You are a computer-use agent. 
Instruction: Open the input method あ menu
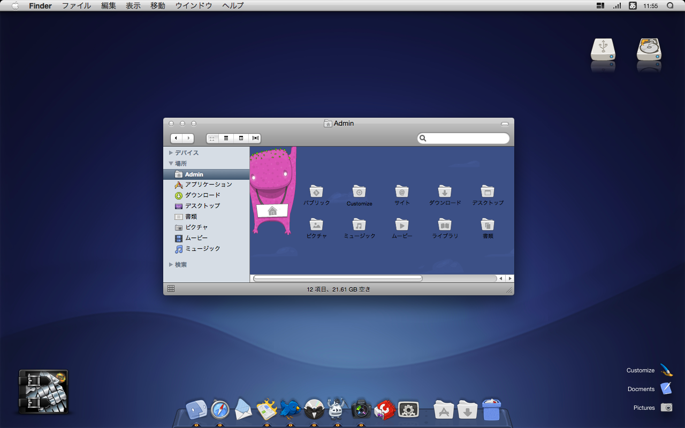coord(633,5)
